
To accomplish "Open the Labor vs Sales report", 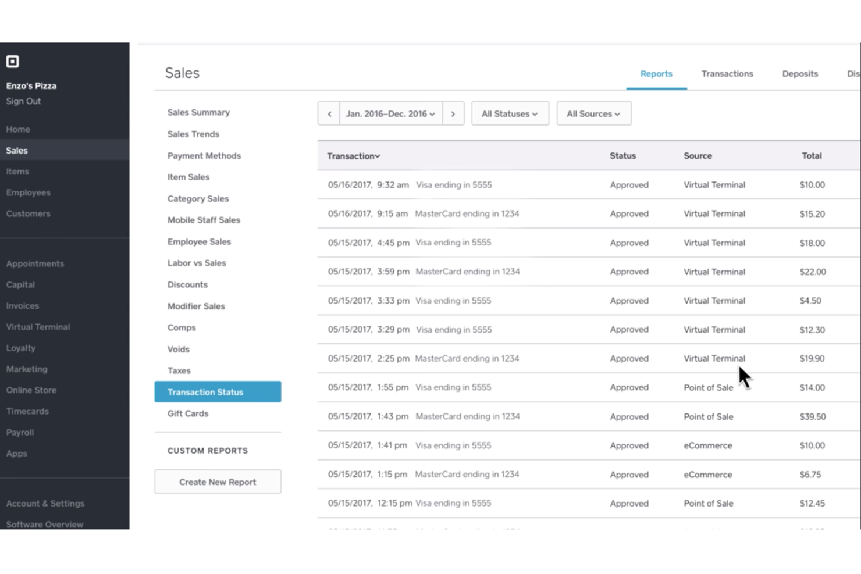I will click(x=197, y=263).
